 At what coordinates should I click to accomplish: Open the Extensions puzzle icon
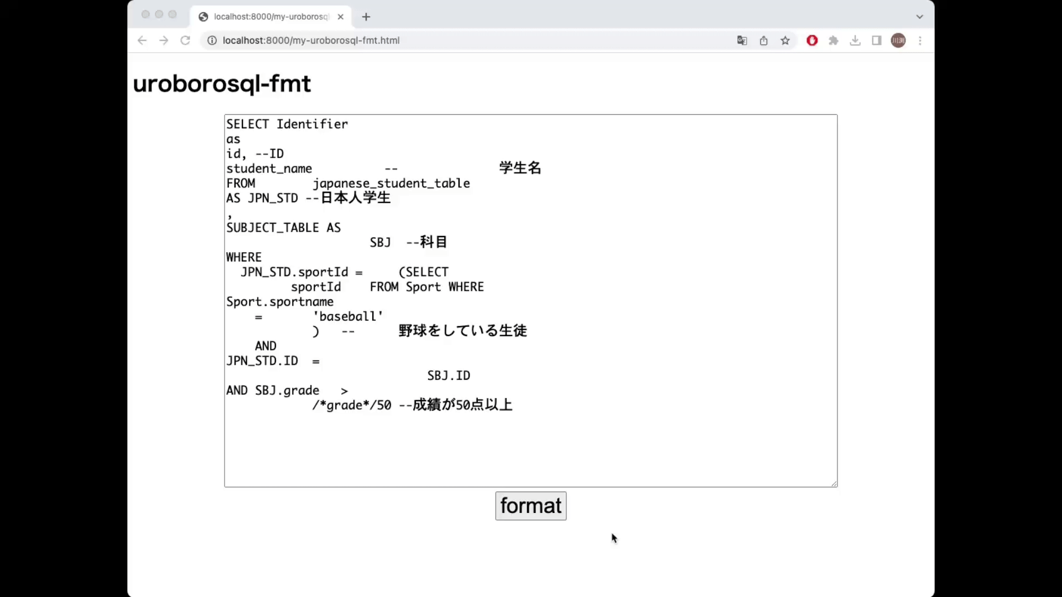pos(834,40)
